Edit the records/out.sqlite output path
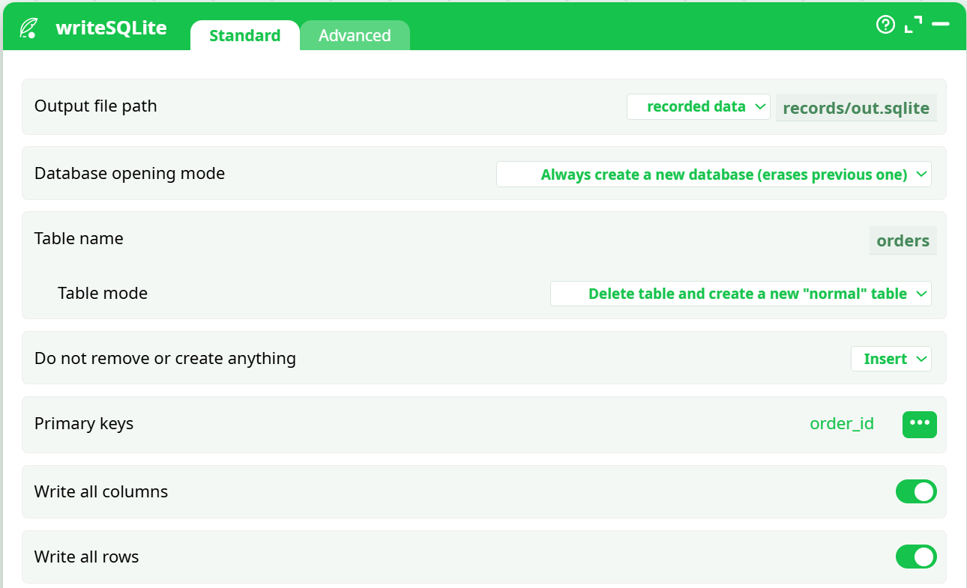Screen dimensions: 967x588 [x=856, y=107]
